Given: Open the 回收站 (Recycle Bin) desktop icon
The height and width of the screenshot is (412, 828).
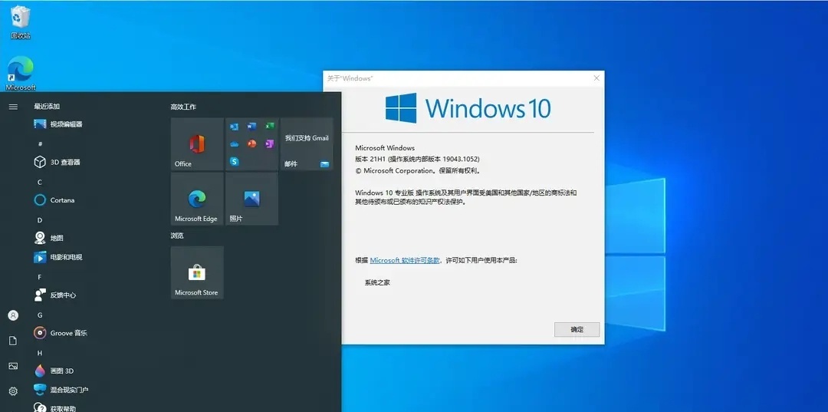Looking at the screenshot, I should coord(21,23).
